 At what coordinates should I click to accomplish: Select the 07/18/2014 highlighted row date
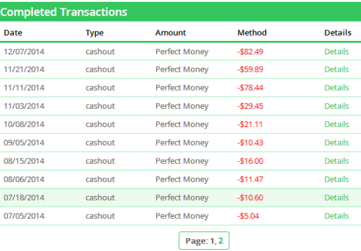[x=24, y=197]
